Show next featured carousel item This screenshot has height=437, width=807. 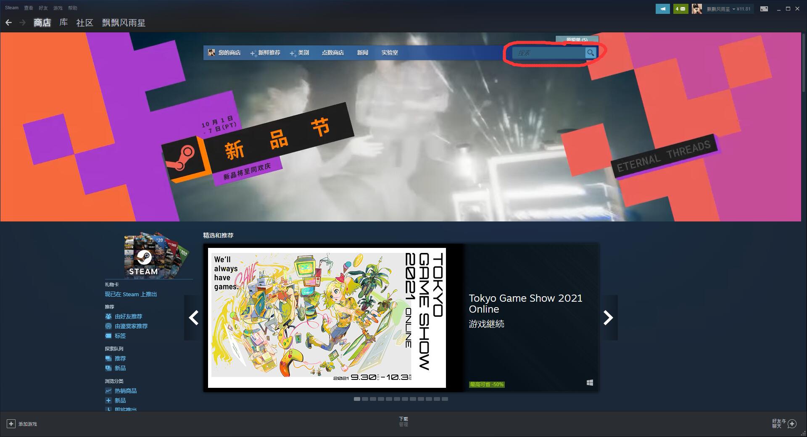608,318
